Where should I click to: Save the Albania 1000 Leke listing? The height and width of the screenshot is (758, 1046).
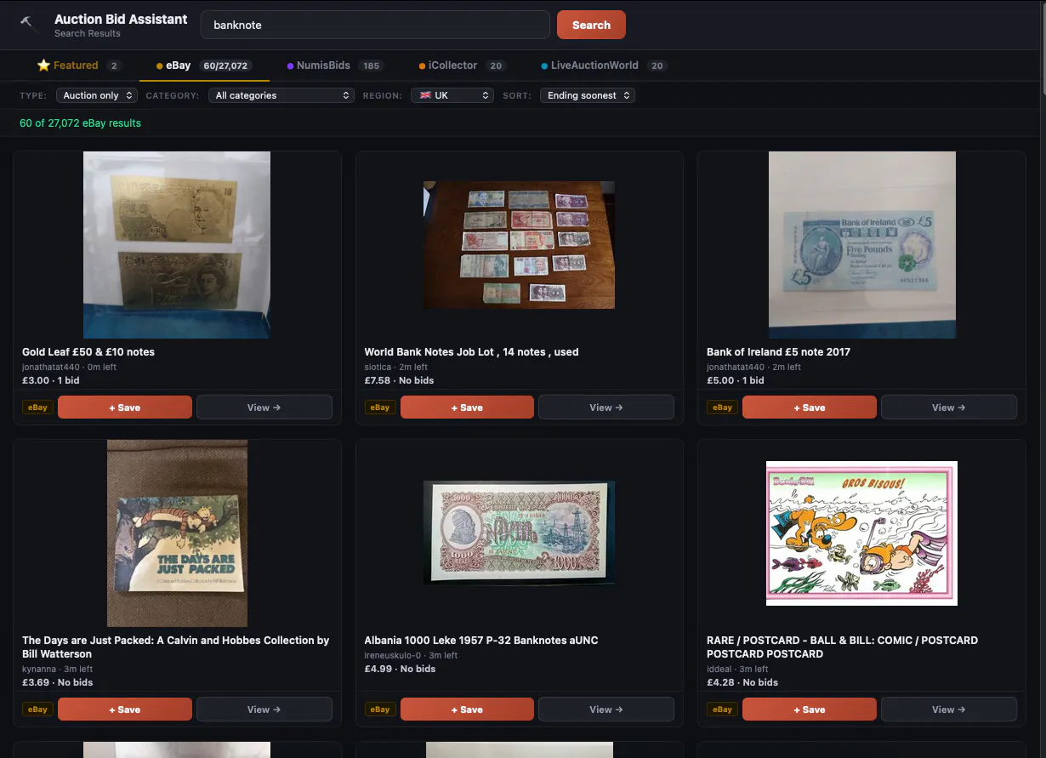467,710
